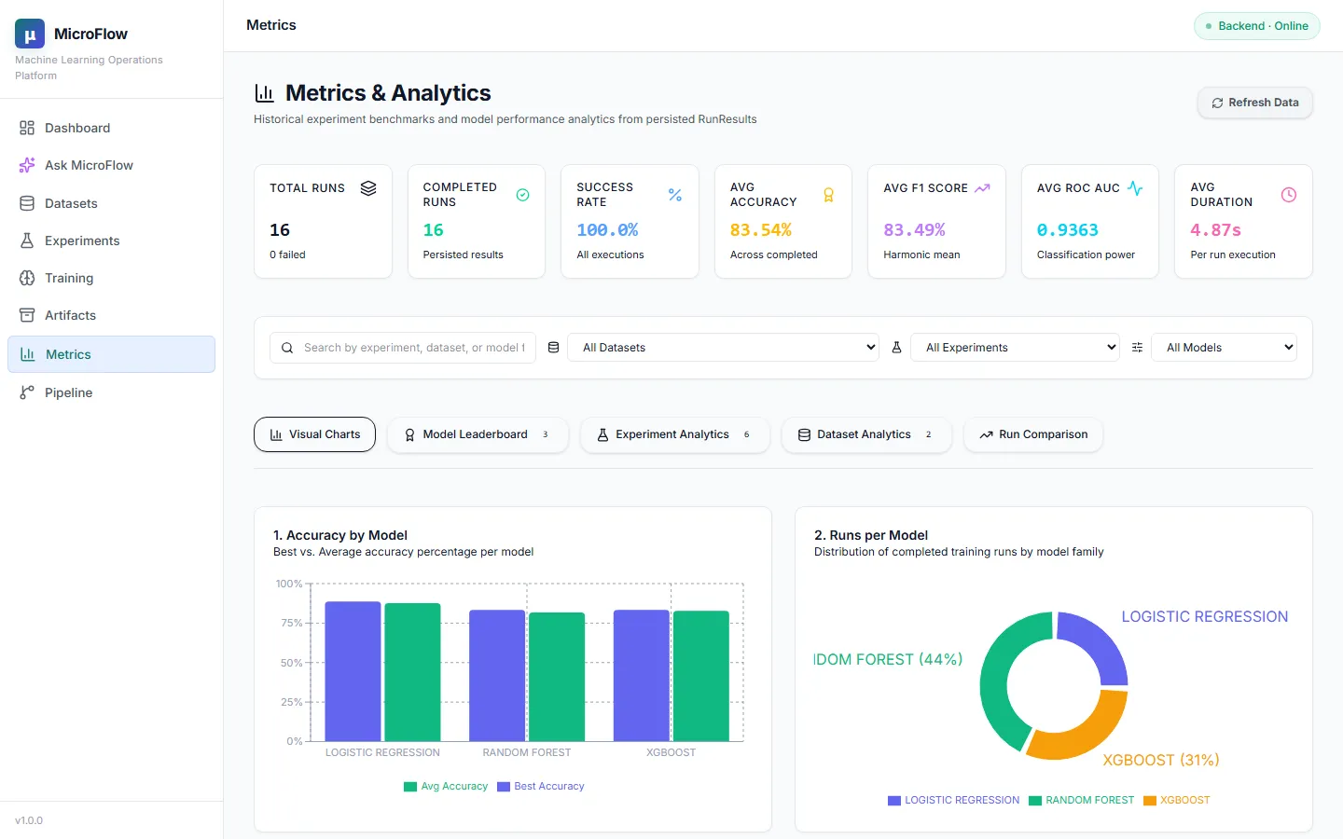The height and width of the screenshot is (839, 1343).
Task: Click the 100.0% success rate value
Action: (x=607, y=230)
